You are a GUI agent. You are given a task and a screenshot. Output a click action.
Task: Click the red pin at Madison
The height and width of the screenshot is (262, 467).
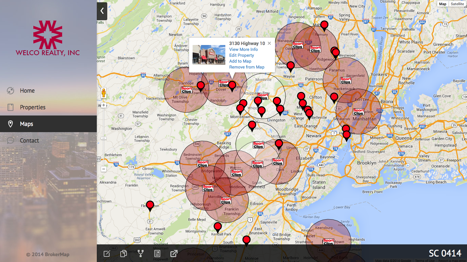tap(252, 126)
